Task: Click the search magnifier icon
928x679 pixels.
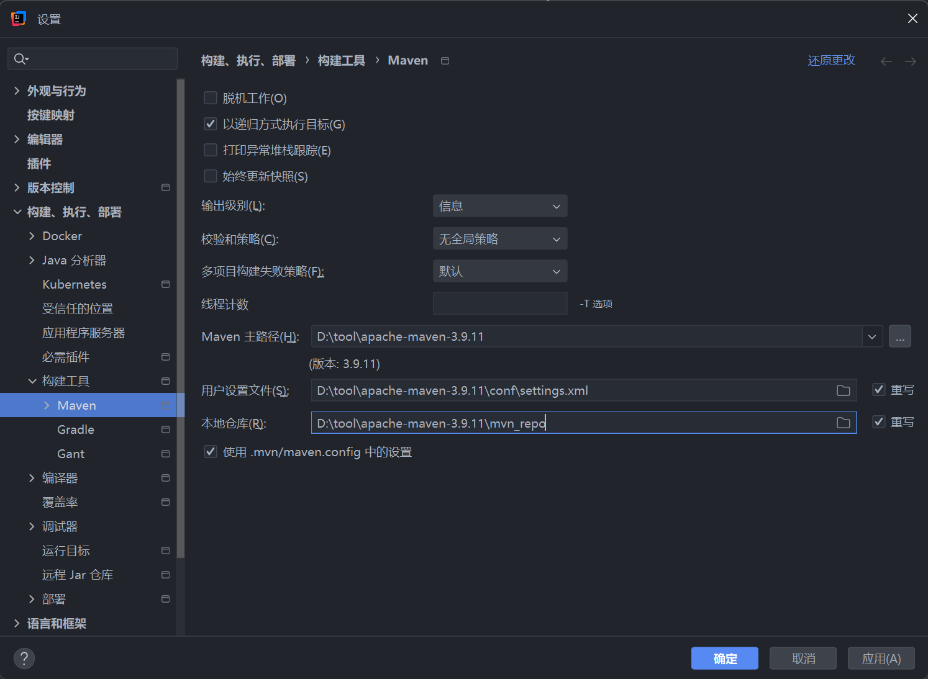Action: 20,59
